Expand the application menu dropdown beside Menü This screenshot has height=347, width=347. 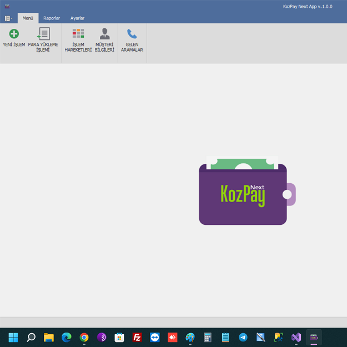(x=8, y=18)
